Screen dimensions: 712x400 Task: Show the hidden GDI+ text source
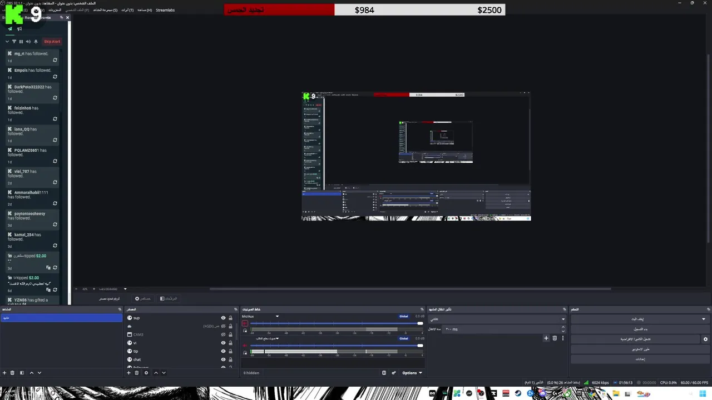223,326
